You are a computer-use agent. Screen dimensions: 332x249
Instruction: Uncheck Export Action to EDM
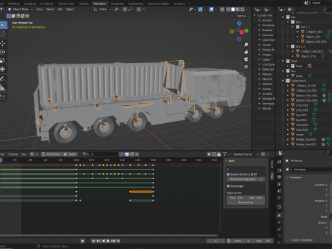tap(228, 174)
